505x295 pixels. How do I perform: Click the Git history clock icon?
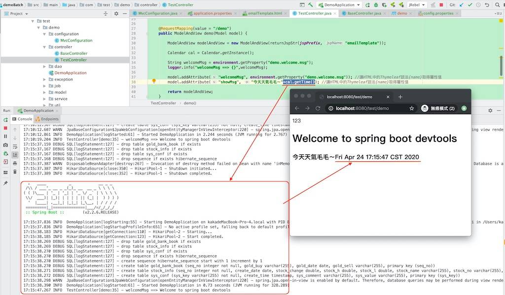[478, 5]
